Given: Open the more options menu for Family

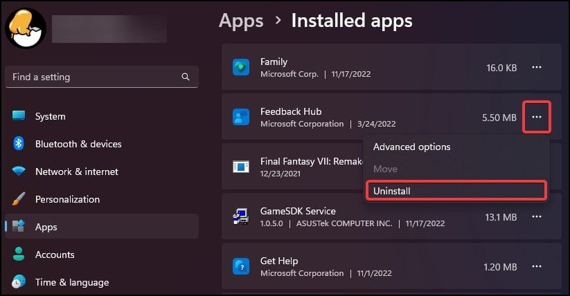Looking at the screenshot, I should click(537, 68).
